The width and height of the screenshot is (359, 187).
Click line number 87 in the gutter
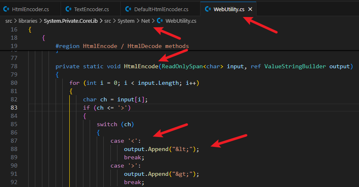(x=14, y=141)
